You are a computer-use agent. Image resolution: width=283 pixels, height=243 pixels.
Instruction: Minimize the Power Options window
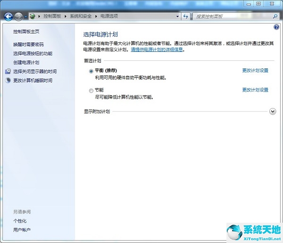pyautogui.click(x=249, y=4)
